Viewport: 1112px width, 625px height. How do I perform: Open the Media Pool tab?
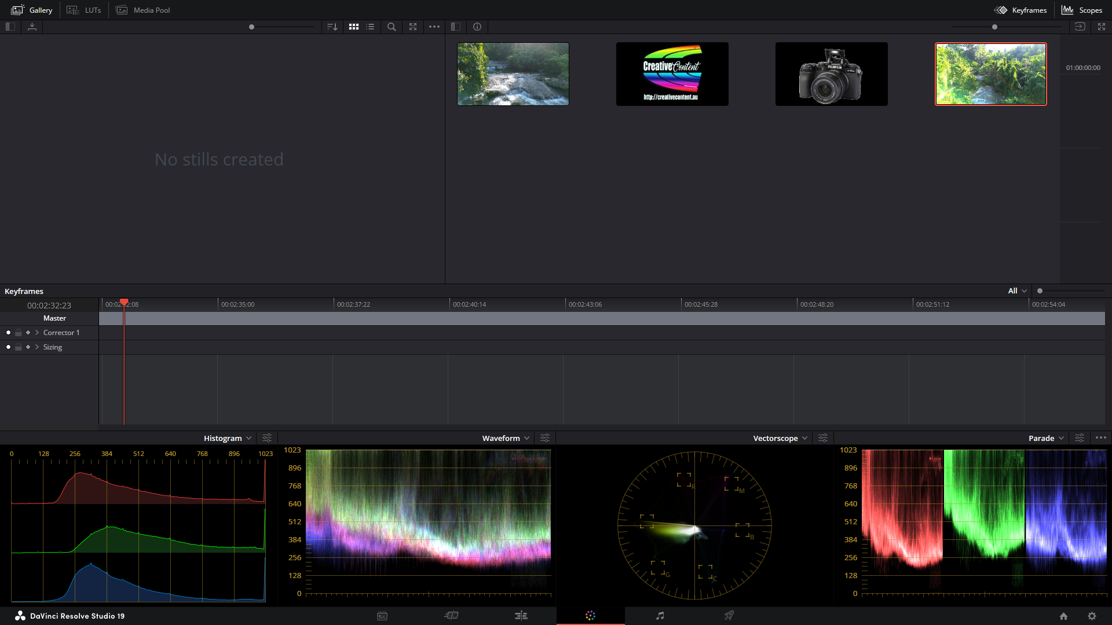pyautogui.click(x=143, y=10)
